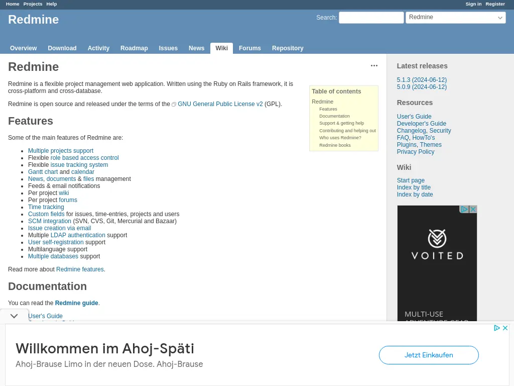514x386 pixels.
Task: Open the Issues tab
Action: click(168, 48)
